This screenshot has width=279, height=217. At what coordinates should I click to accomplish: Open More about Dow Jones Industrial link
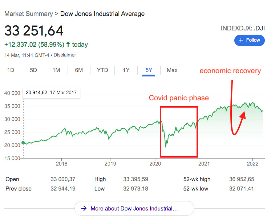coord(134,208)
